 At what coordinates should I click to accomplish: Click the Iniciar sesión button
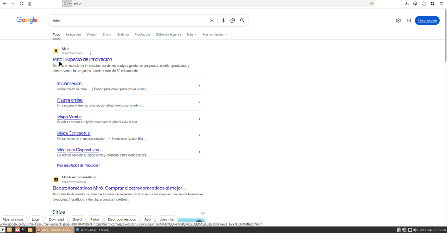(x=426, y=21)
